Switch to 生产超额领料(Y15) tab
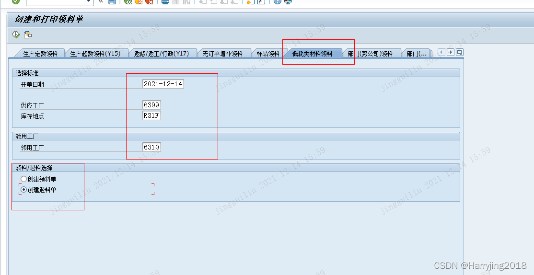Viewport: 534px width, 275px height. point(95,54)
